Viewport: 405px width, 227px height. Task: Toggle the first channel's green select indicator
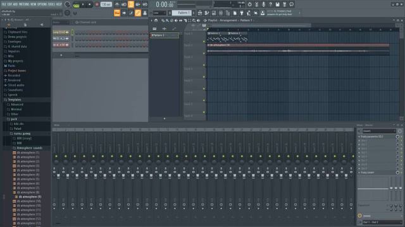[72, 32]
